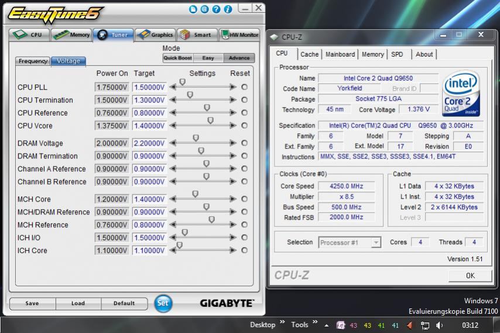The height and width of the screenshot is (333, 500).
Task: Open the Cache tab in CPU-Z
Action: pos(309,54)
